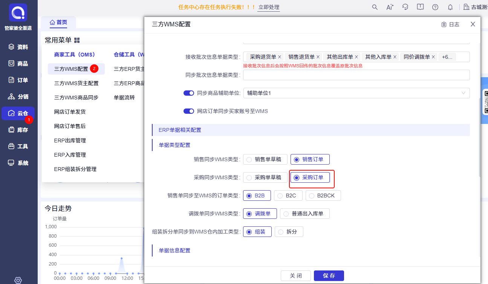488x284 pixels.
Task: Open ERP出库管理 in the menu
Action: click(x=70, y=140)
